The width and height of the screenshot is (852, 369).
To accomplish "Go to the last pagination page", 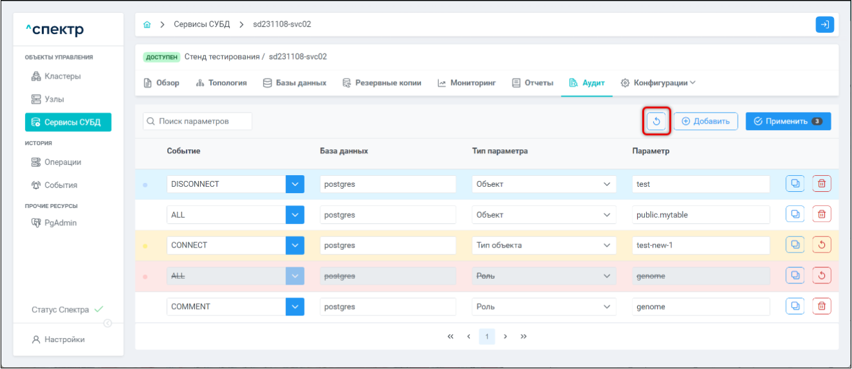I will 523,337.
